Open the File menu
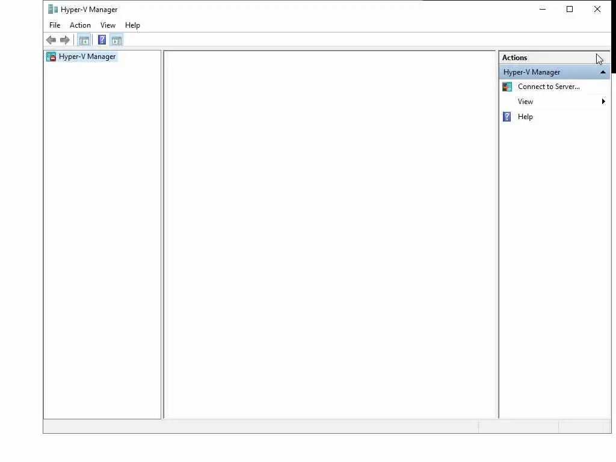 55,25
